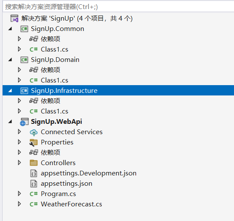234x221 pixels.
Task: Click the Program.cs C# file icon
Action: [x=33, y=194]
